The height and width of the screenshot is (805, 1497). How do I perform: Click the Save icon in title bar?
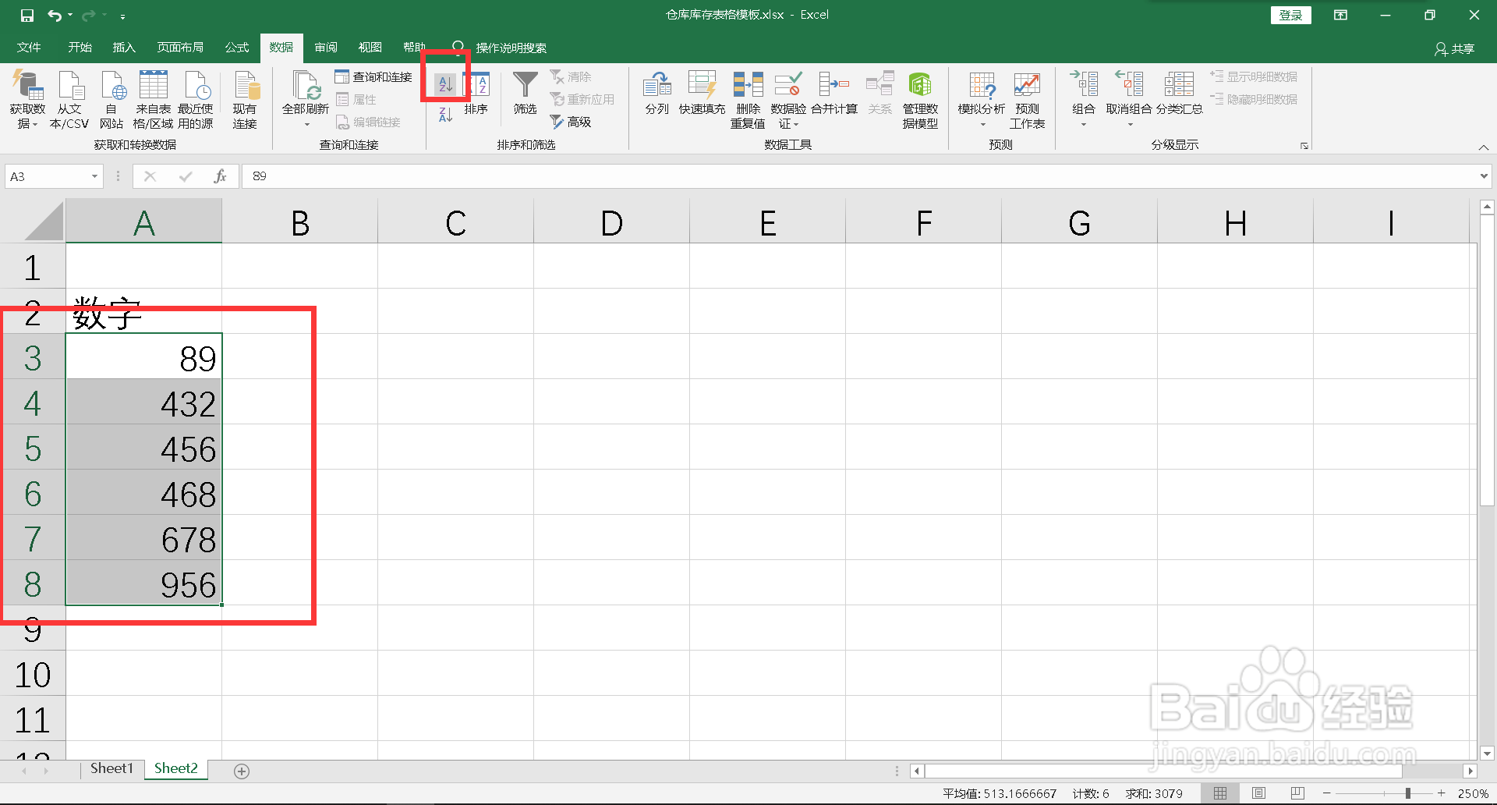[27, 16]
